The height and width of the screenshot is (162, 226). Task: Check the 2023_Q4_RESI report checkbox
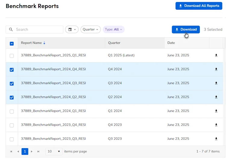[12, 125]
